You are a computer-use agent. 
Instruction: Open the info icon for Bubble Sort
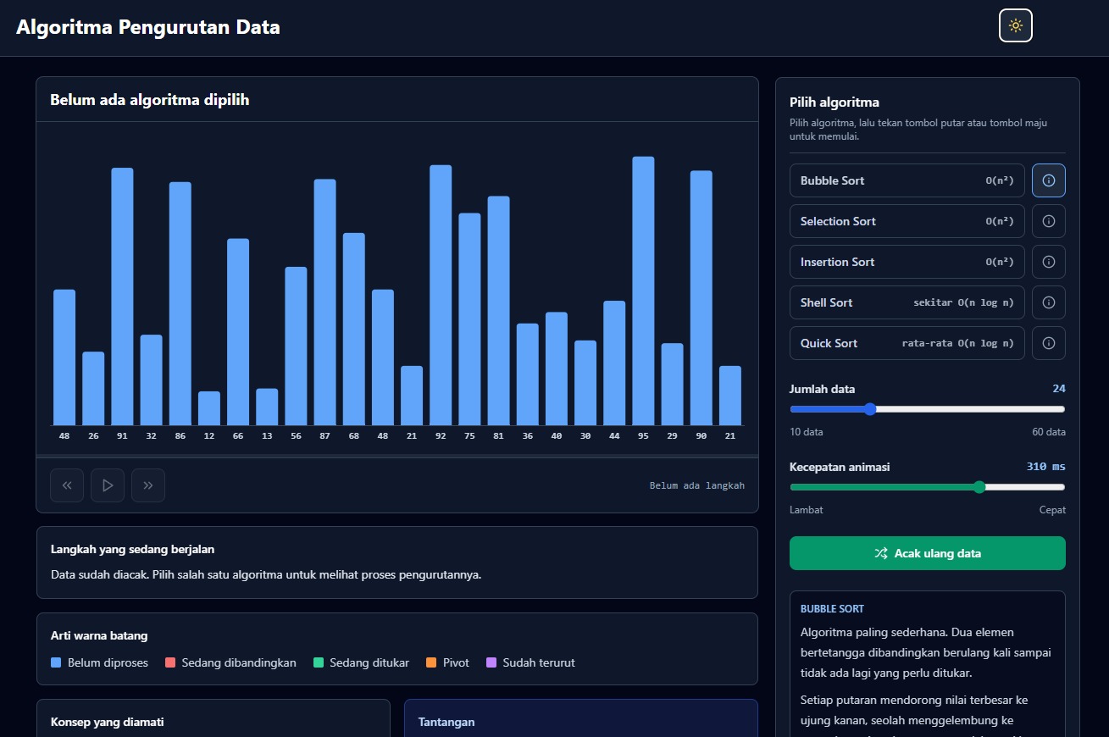[x=1049, y=180]
